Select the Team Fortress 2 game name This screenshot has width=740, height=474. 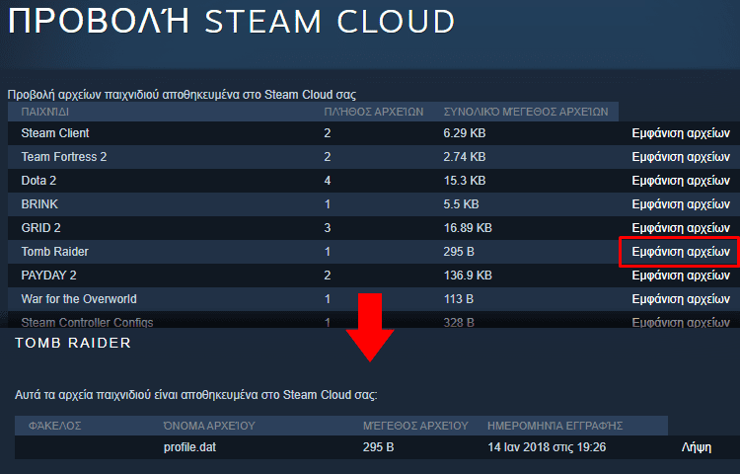point(64,157)
